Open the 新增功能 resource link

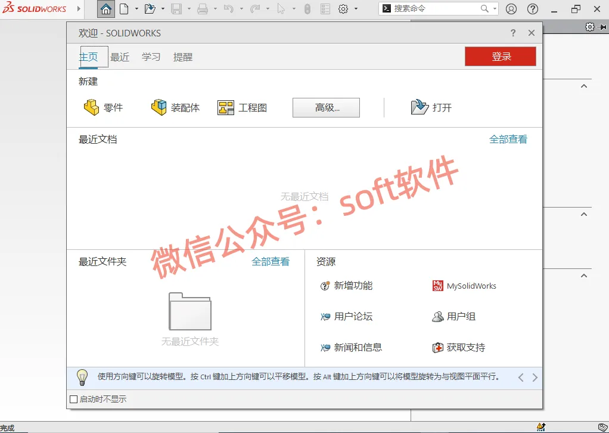pos(346,286)
